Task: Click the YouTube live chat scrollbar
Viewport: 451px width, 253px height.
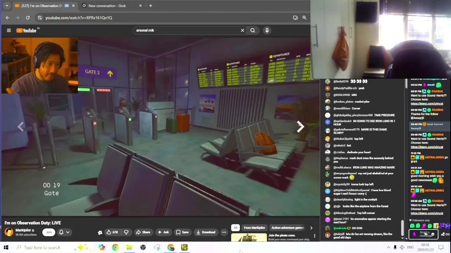Action: point(402,228)
